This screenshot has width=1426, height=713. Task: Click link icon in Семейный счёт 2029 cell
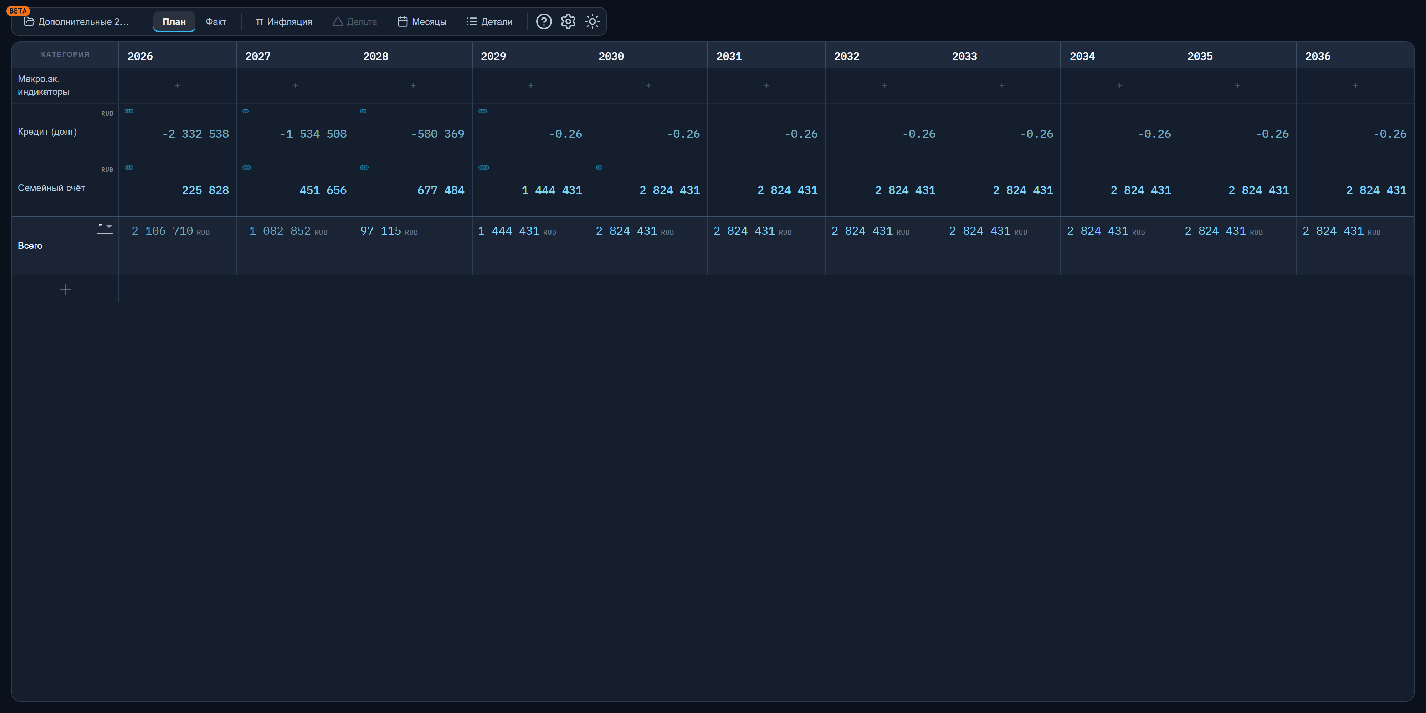pyautogui.click(x=484, y=168)
